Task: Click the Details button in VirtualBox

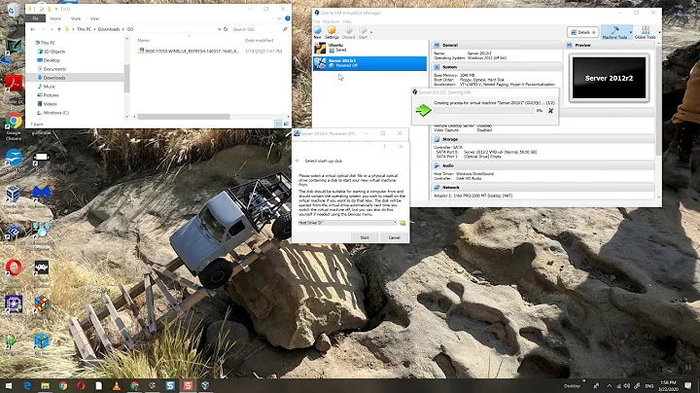Action: coord(583,32)
